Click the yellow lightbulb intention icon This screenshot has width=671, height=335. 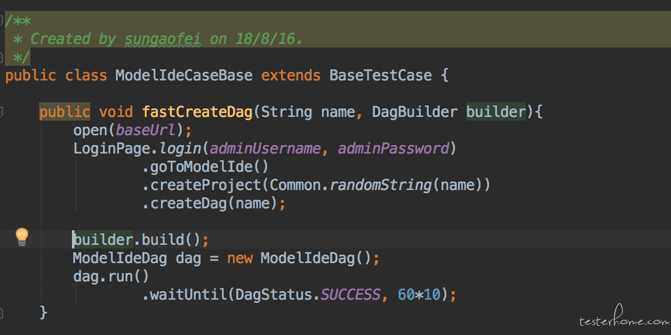(x=22, y=236)
